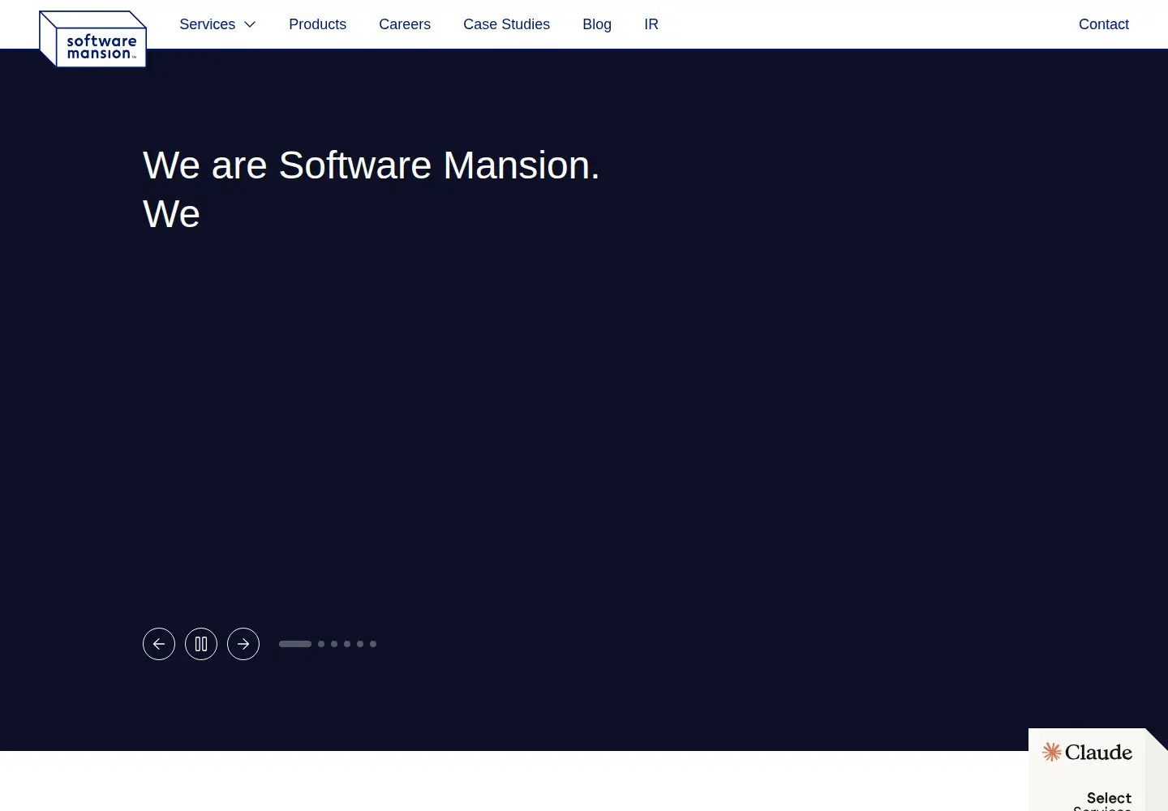Advance to the next slide arrow
This screenshot has width=1168, height=811.
[243, 644]
